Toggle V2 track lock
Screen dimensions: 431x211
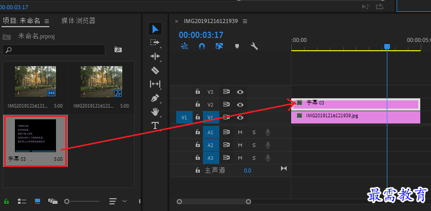click(197, 104)
